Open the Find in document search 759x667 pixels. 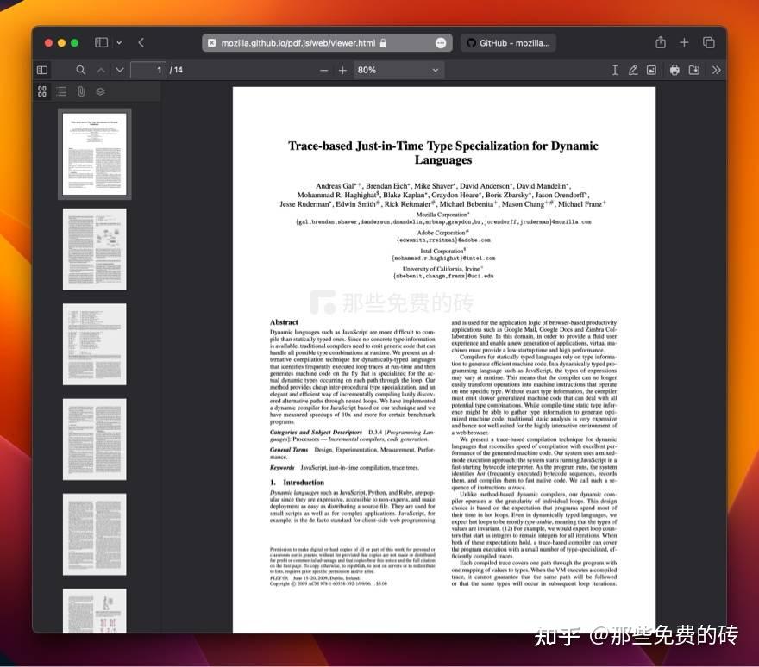coord(80,70)
